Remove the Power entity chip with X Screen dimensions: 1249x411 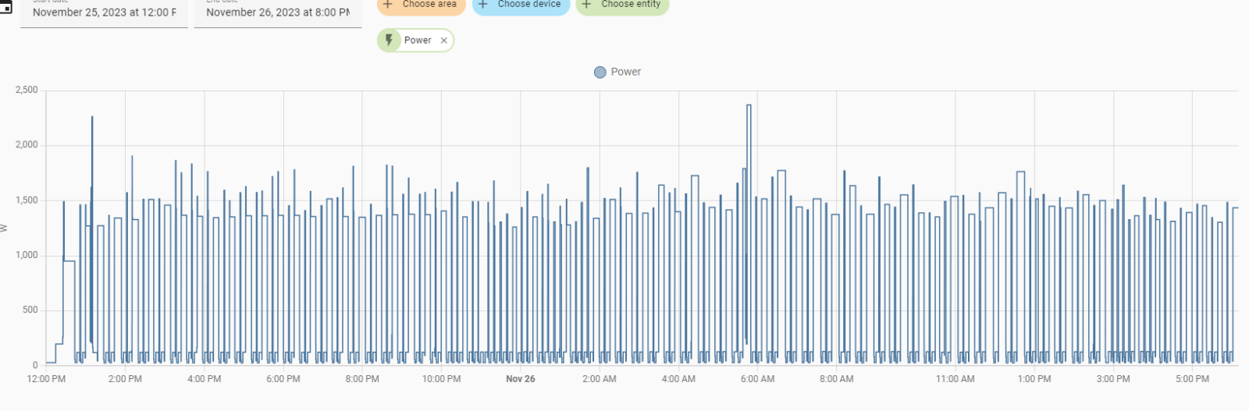pos(444,41)
